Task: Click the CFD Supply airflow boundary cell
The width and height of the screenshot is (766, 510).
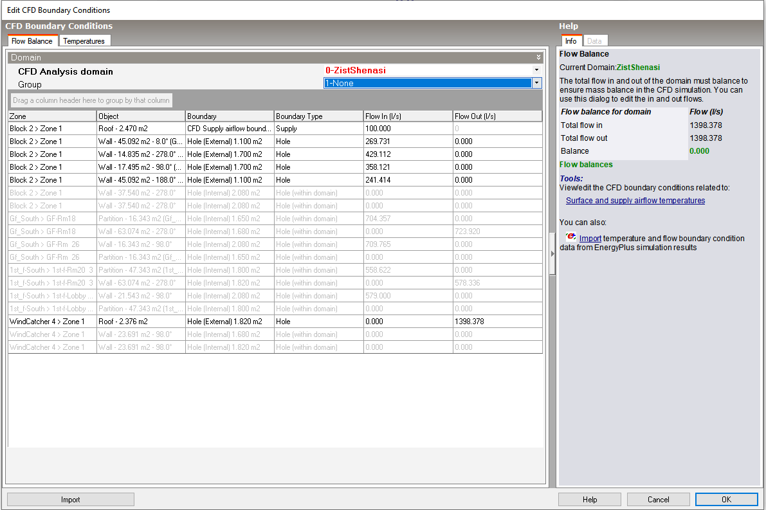Action: tap(230, 129)
